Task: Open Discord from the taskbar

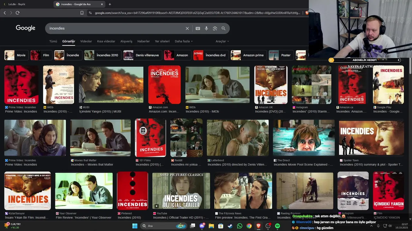Action: tap(202, 226)
